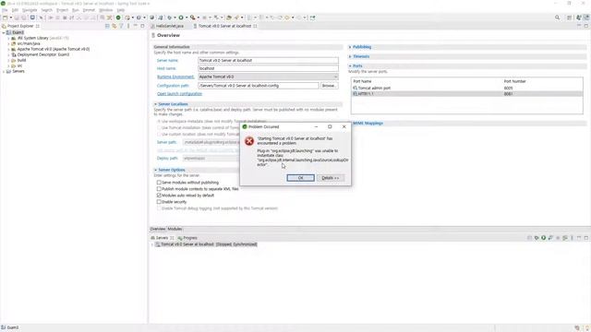Collapse the Server Locations section

[156, 104]
